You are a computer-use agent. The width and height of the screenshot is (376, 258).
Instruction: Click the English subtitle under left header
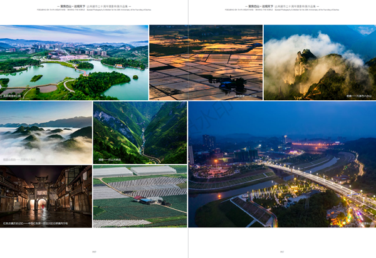tap(94, 9)
